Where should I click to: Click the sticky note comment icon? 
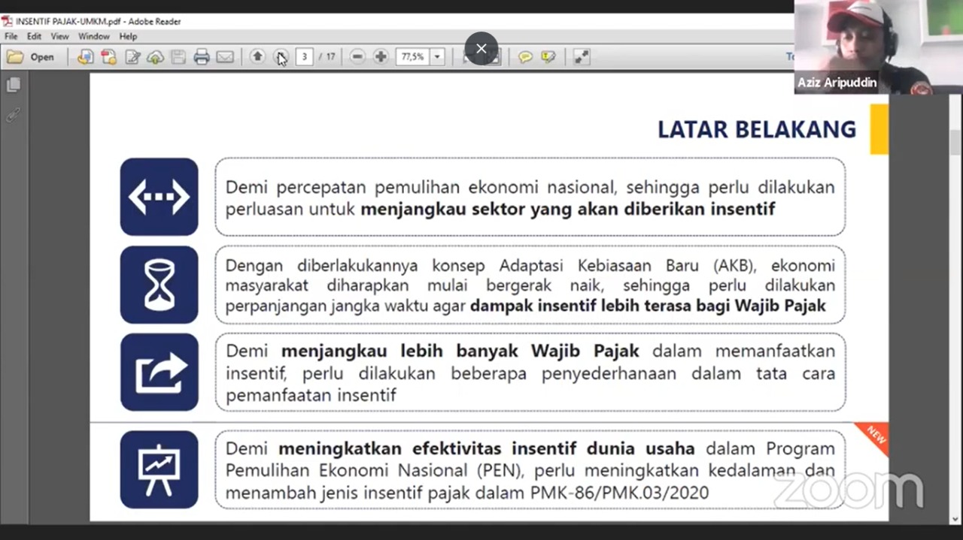click(525, 57)
